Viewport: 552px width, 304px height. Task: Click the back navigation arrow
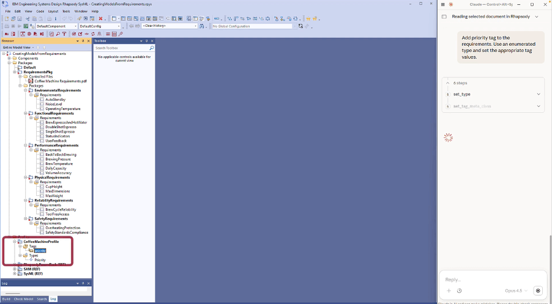coord(132,26)
